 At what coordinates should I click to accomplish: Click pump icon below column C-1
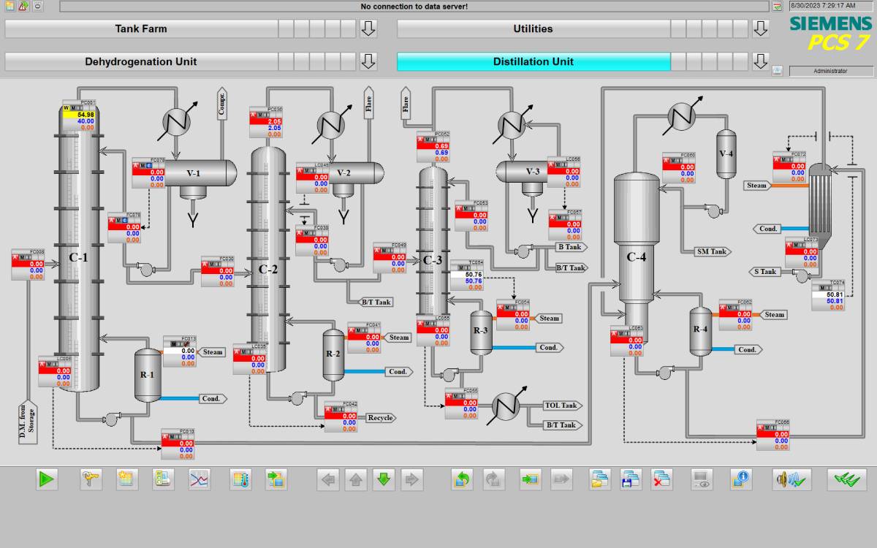(x=112, y=419)
